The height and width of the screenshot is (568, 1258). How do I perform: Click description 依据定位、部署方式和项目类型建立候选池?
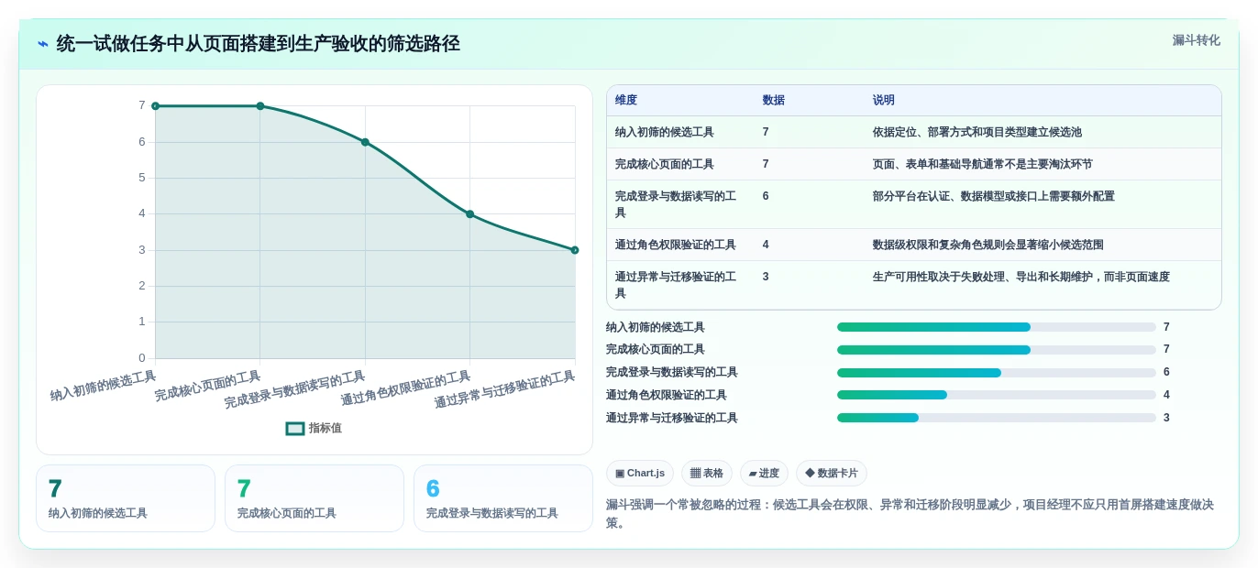click(x=977, y=132)
